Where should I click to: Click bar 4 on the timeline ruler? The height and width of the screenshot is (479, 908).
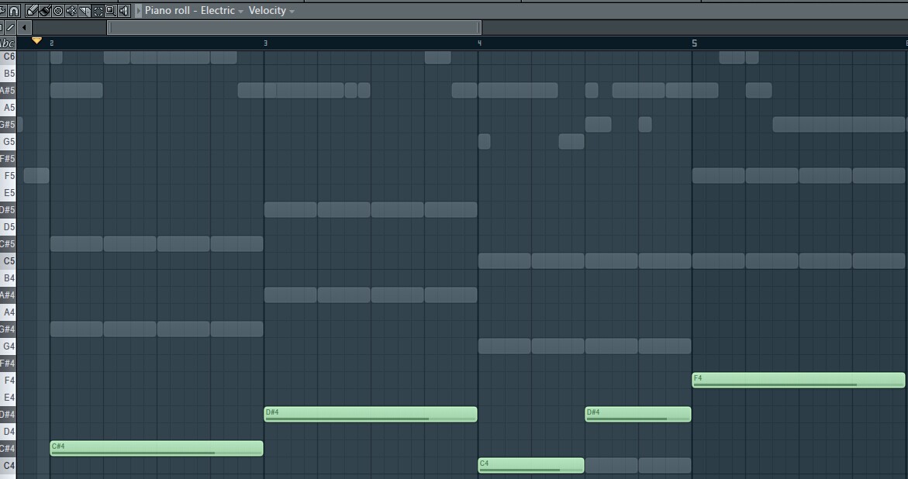click(479, 43)
